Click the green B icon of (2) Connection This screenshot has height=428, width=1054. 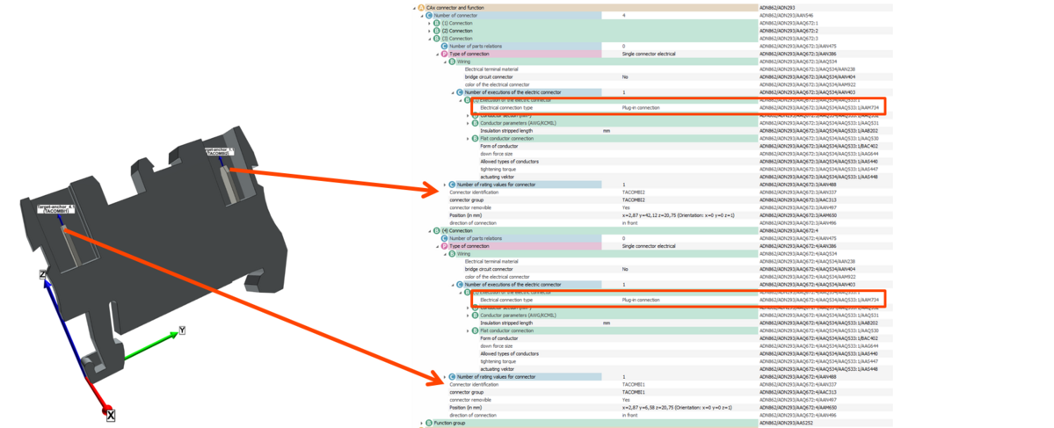point(436,31)
